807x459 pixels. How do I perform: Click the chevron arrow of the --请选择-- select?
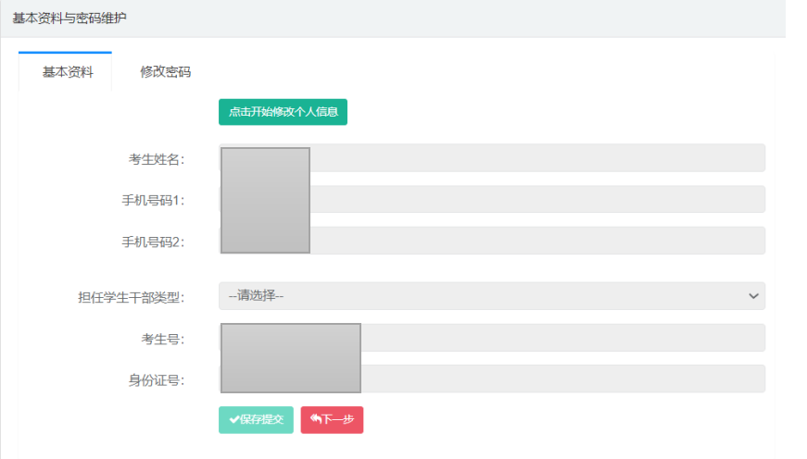(x=752, y=296)
